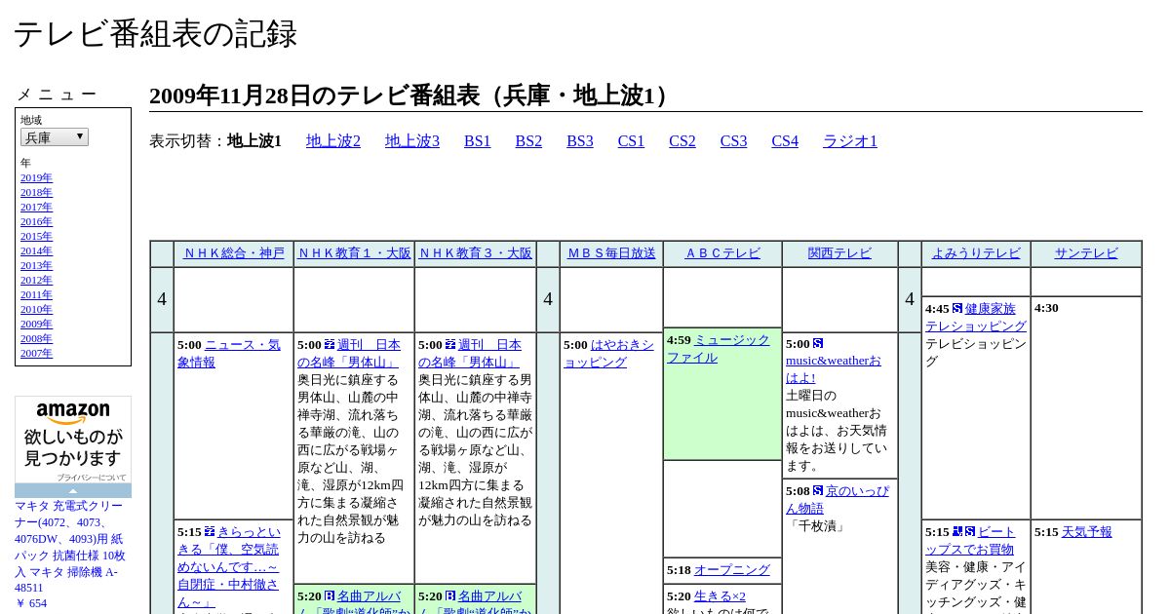Switch to the 地上波3 listing
Screen dimensions: 1170x614
(412, 141)
